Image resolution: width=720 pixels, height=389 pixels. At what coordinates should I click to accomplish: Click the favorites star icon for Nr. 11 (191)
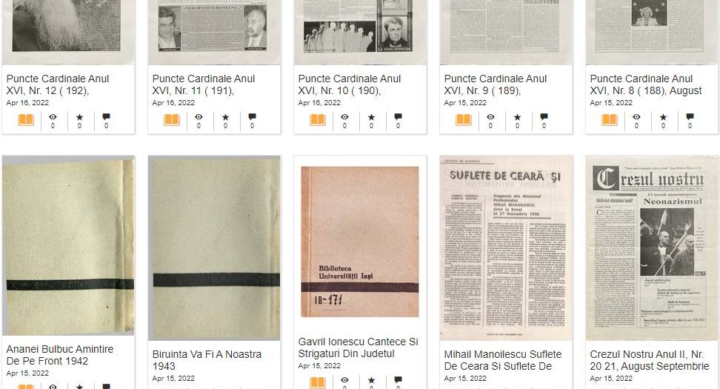pyautogui.click(x=225, y=117)
